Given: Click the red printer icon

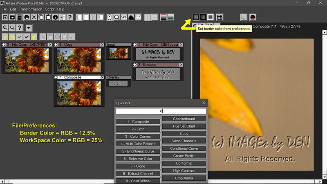Looking at the screenshot, I should [253, 17].
